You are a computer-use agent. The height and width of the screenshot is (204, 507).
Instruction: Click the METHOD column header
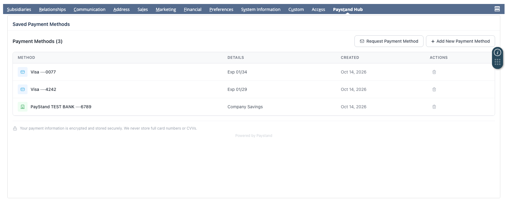[x=26, y=58]
